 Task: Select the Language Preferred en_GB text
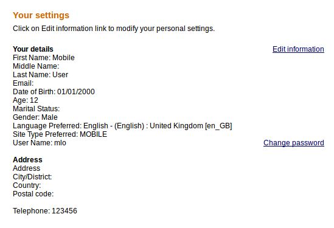click(218, 126)
